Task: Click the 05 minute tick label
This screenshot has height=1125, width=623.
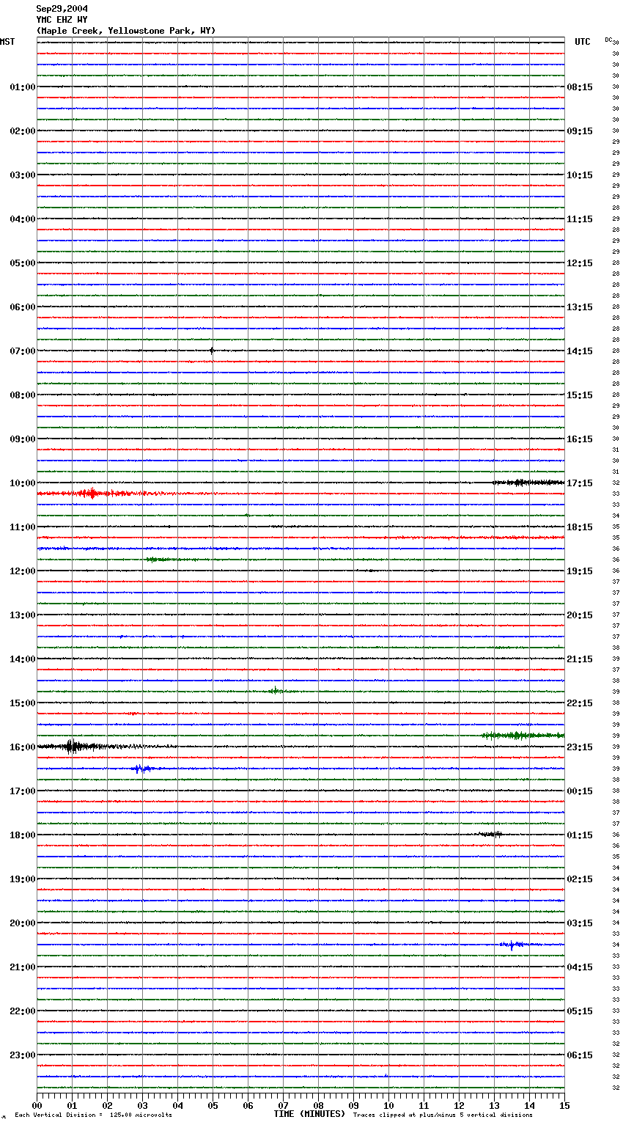Action: 213,1105
